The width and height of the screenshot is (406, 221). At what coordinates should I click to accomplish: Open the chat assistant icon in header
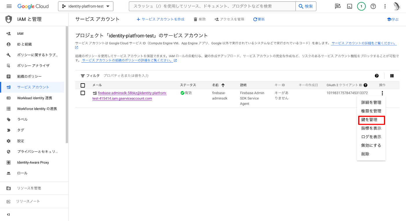coord(338,6)
